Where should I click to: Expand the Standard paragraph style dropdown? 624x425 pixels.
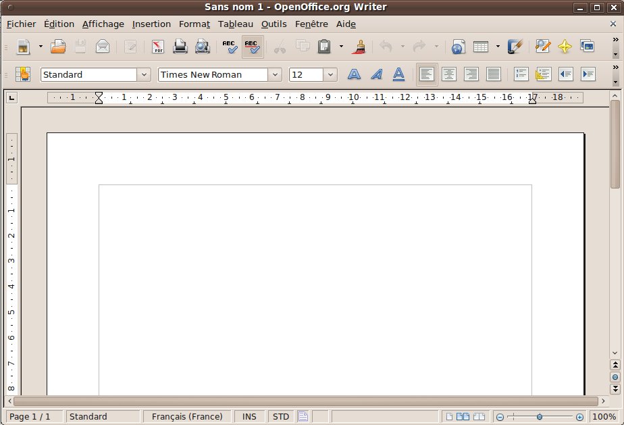(x=144, y=74)
